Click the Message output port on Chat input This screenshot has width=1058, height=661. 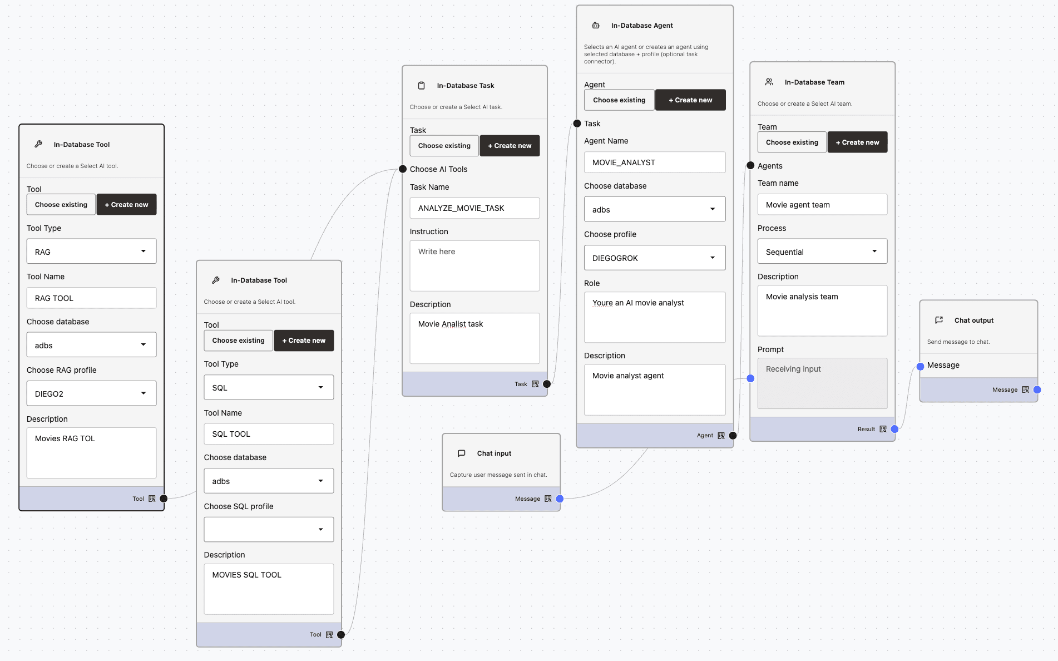558,499
